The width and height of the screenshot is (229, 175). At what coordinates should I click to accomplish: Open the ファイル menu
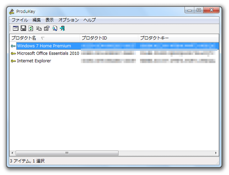pyautogui.click(x=20, y=20)
